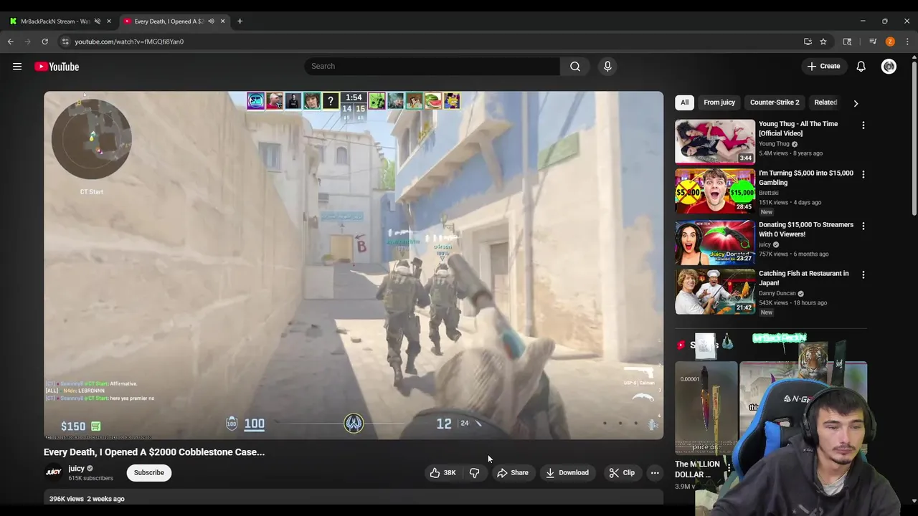
Task: Open the YouTube guide hamburger menu
Action: pyautogui.click(x=17, y=67)
